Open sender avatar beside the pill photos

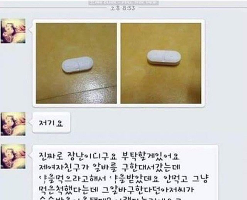(13, 31)
